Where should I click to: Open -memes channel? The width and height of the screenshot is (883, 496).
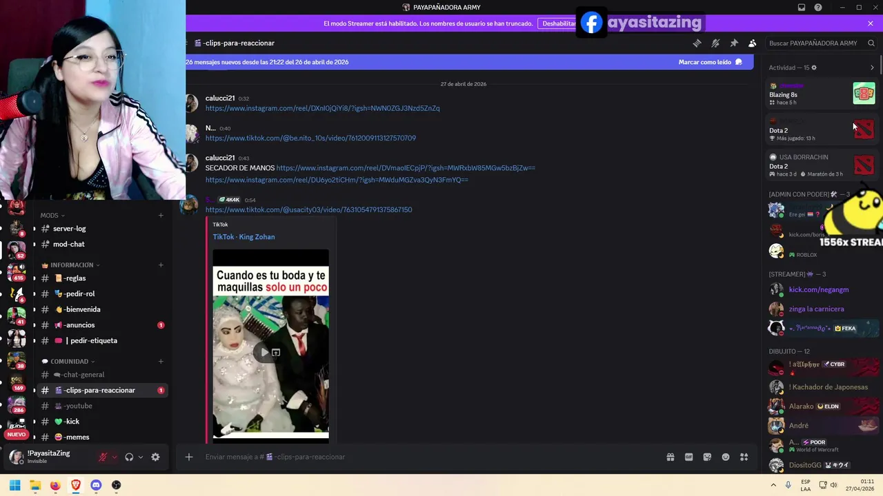(102, 437)
